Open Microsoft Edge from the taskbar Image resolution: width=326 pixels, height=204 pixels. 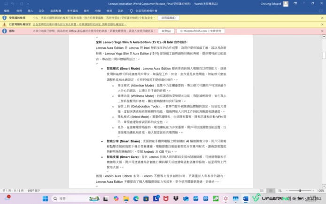click(136, 198)
